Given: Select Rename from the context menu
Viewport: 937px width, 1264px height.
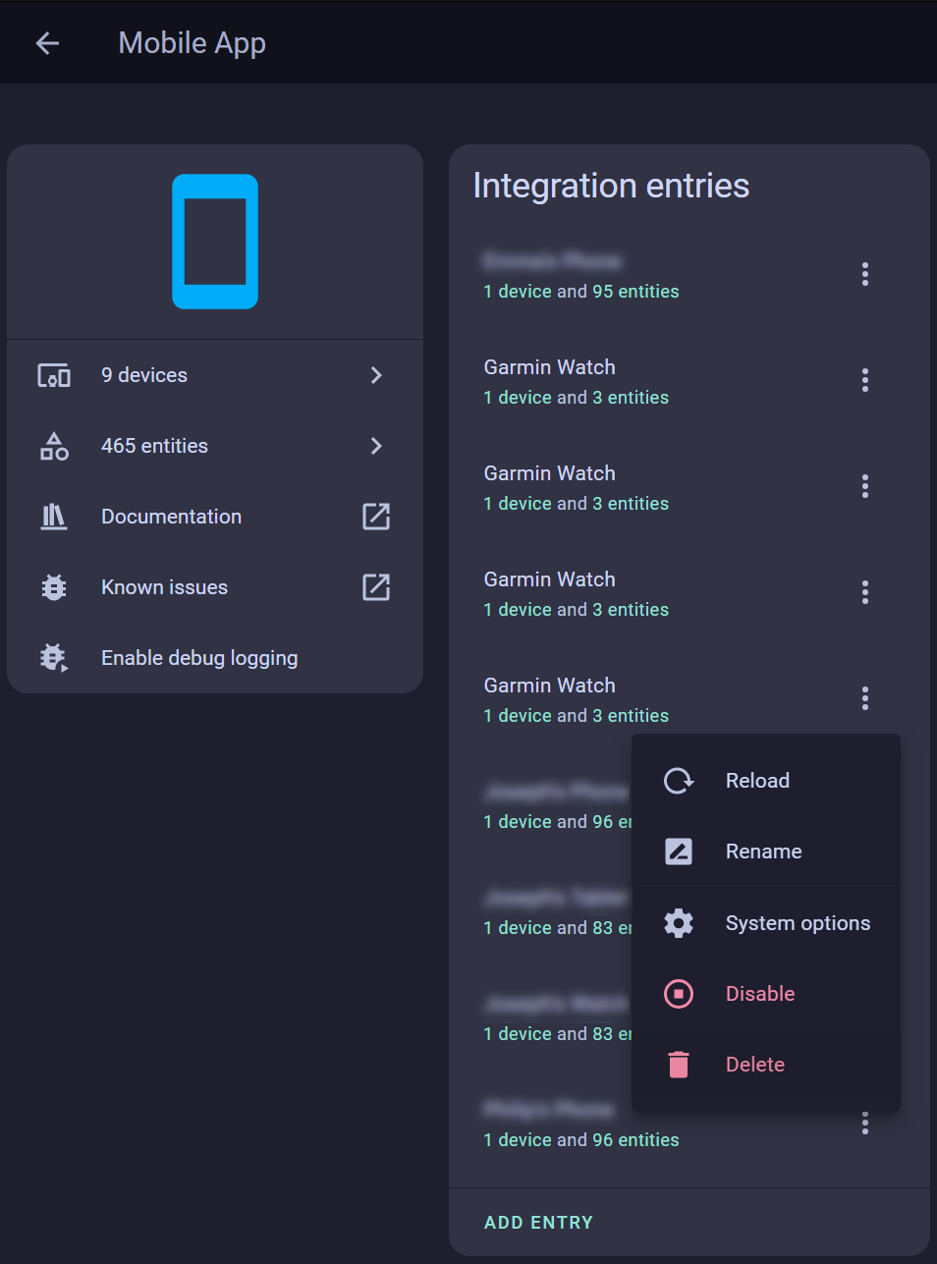Looking at the screenshot, I should pyautogui.click(x=763, y=852).
